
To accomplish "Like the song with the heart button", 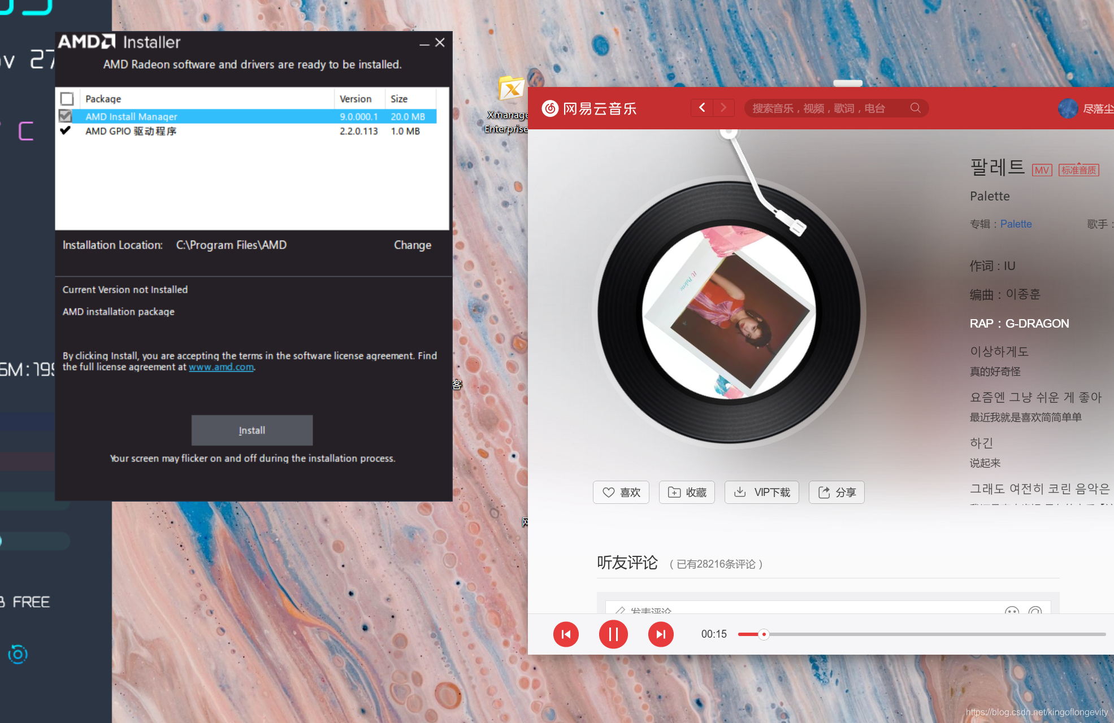I will [621, 492].
